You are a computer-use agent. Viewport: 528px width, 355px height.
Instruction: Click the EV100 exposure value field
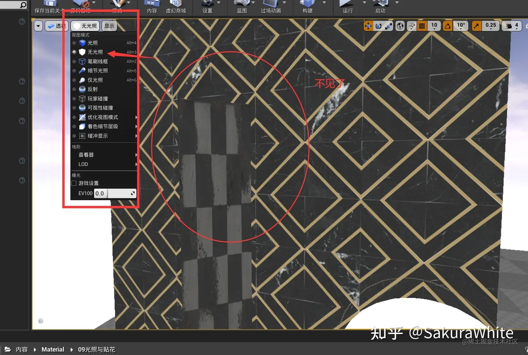pos(115,193)
